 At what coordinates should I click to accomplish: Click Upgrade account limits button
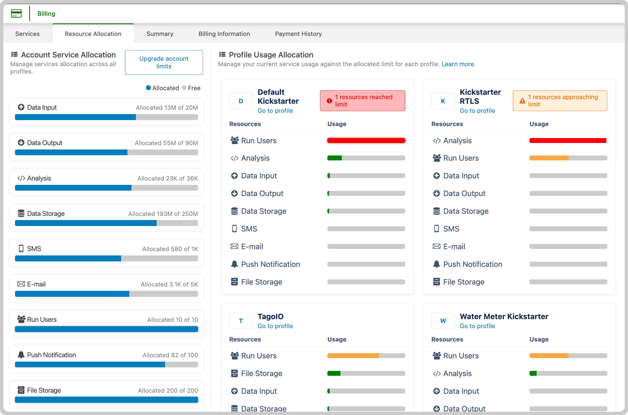164,62
